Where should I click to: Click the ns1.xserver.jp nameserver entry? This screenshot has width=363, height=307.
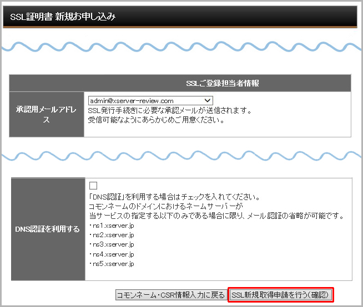tap(112, 226)
